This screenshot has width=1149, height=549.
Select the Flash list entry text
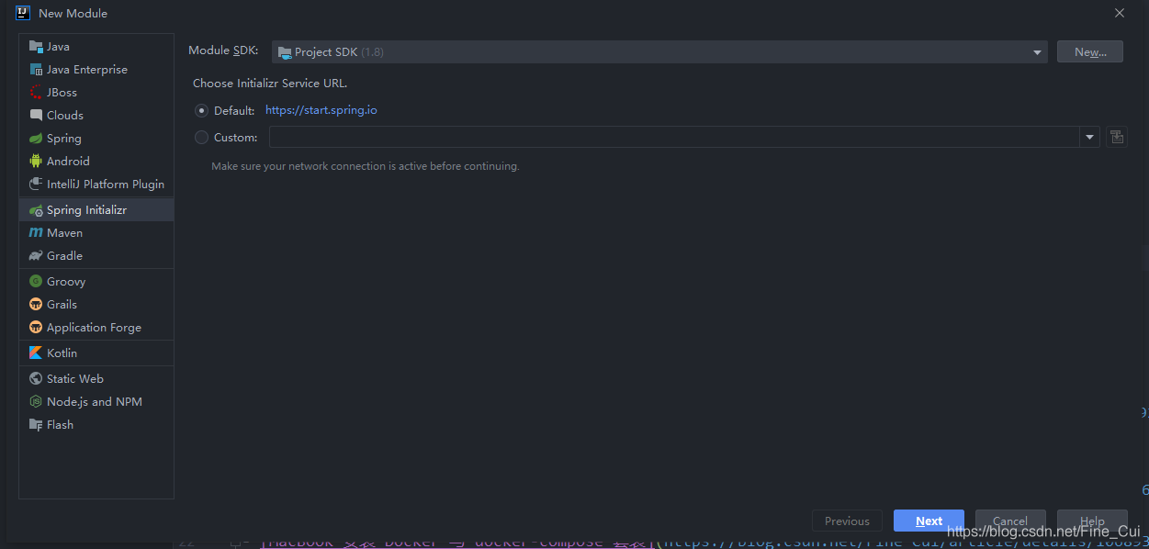[x=61, y=425]
